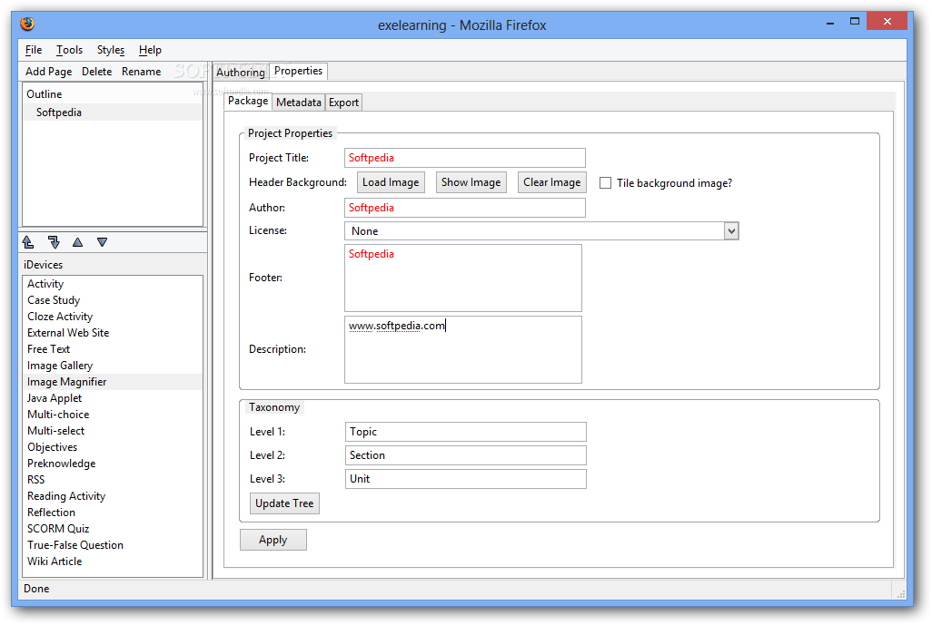
Task: Add the Activity iDevice
Action: pyautogui.click(x=114, y=284)
